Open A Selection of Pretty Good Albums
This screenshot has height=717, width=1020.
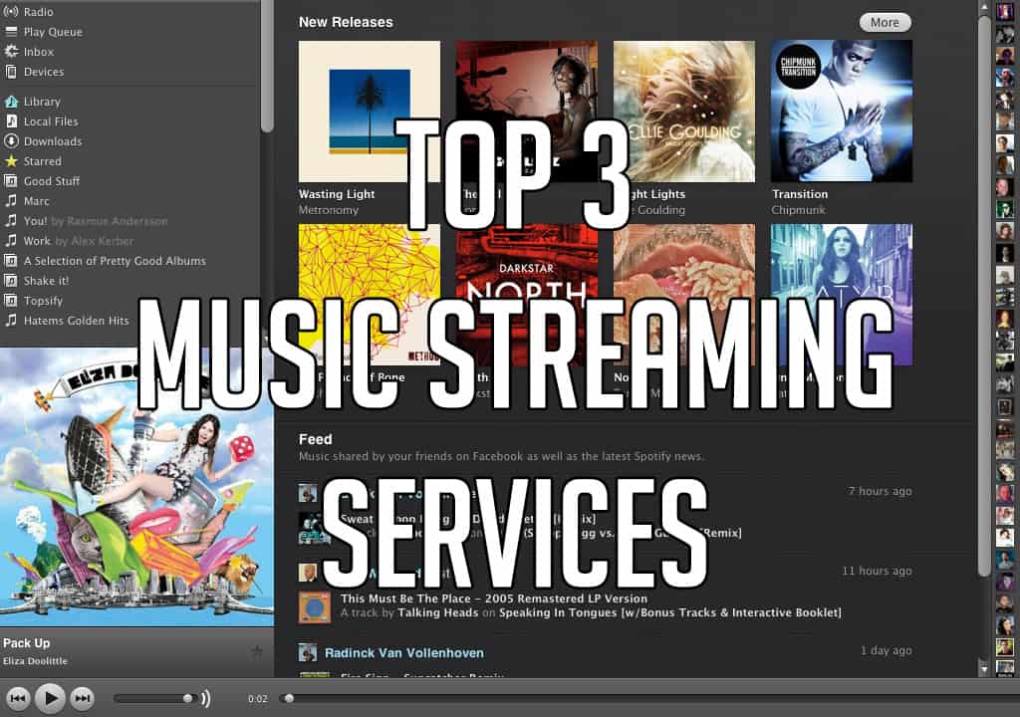pos(115,261)
